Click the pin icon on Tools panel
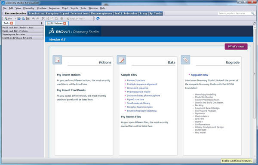 point(41,23)
